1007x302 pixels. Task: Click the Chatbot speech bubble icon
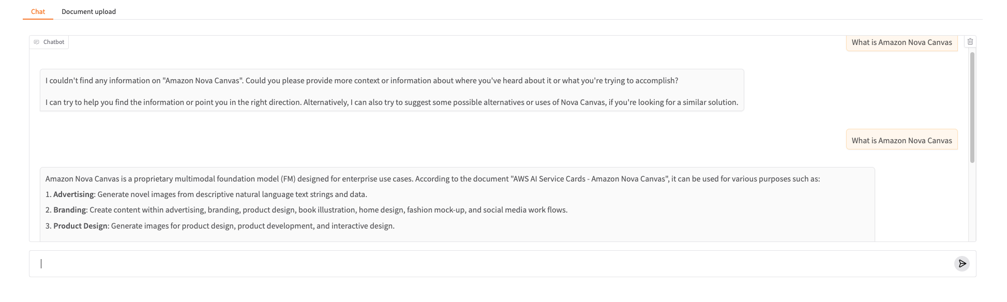click(37, 42)
